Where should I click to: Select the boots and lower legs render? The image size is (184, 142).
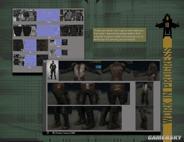(x=85, y=118)
